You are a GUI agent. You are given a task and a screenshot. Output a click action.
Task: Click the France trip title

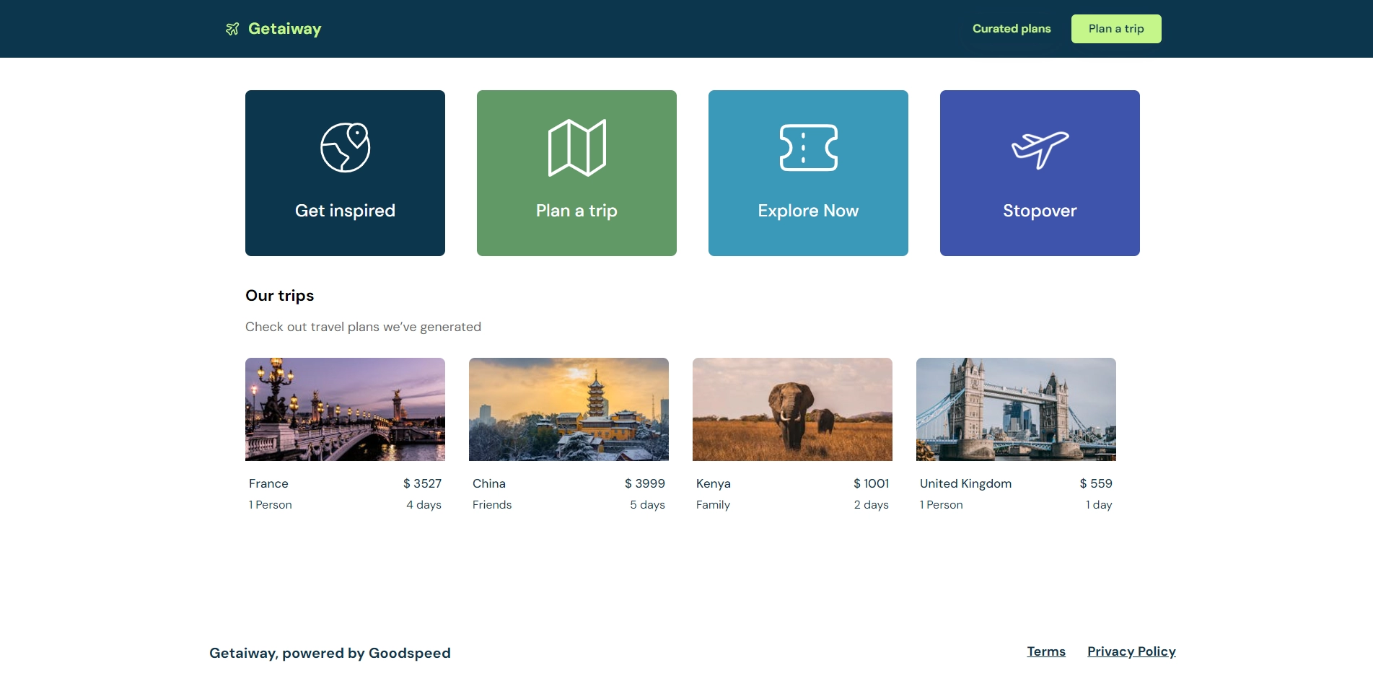tap(268, 483)
